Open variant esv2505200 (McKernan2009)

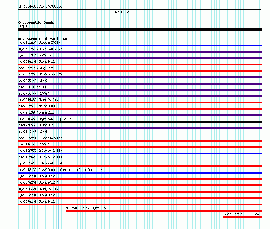(41, 74)
